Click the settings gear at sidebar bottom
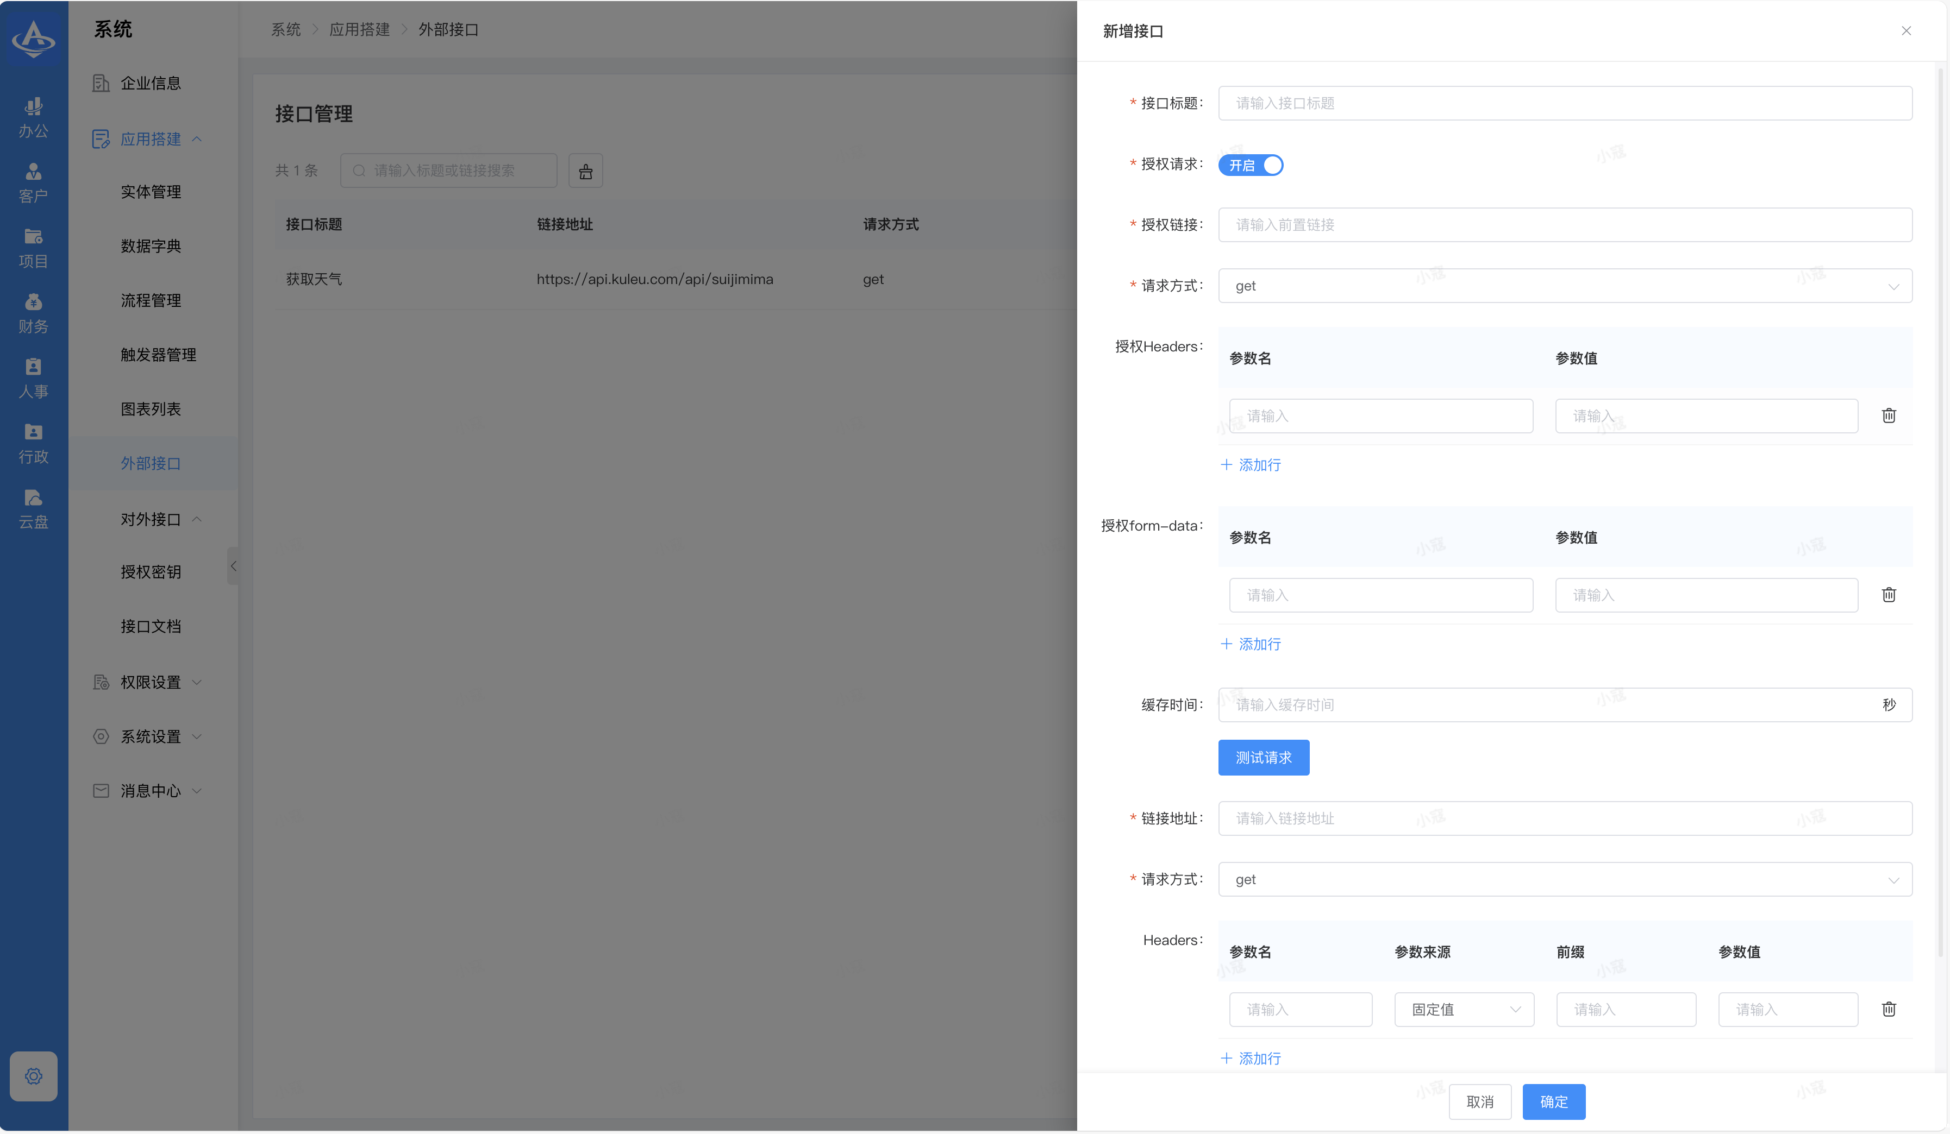 pyautogui.click(x=33, y=1075)
